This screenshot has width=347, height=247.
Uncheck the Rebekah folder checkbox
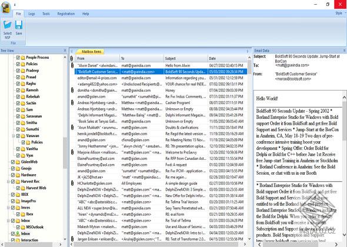(18, 96)
